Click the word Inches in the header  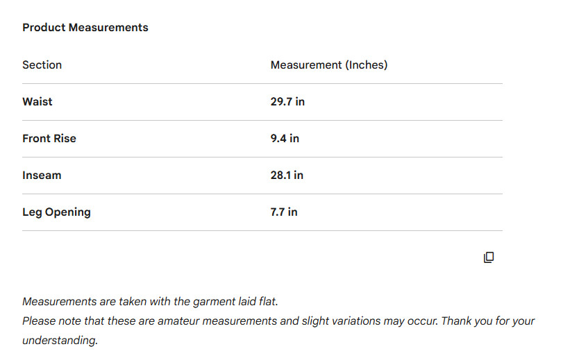click(367, 65)
